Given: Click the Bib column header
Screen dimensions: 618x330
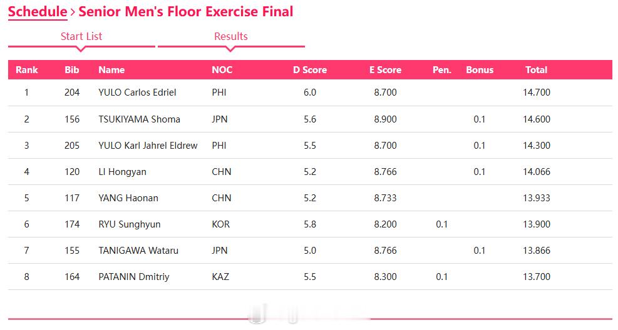Looking at the screenshot, I should (x=72, y=70).
